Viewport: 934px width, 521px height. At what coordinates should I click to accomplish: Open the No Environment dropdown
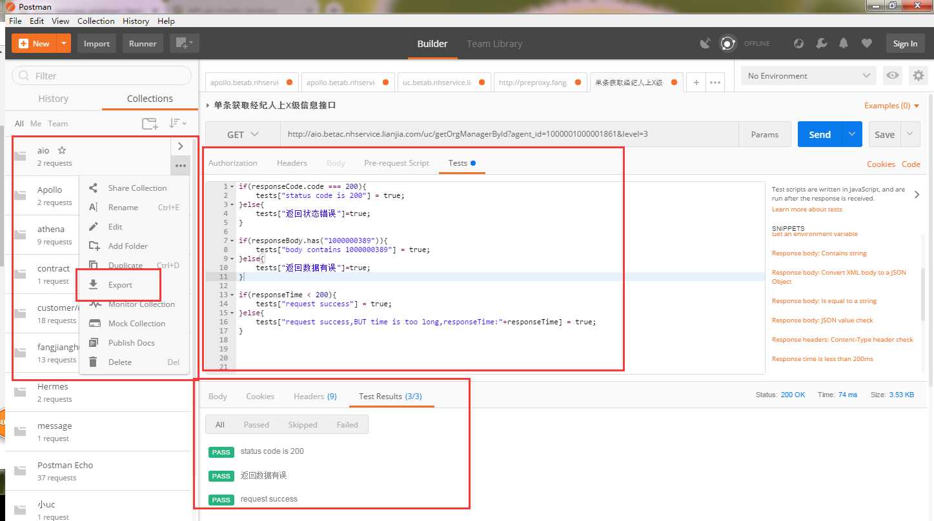[809, 76]
